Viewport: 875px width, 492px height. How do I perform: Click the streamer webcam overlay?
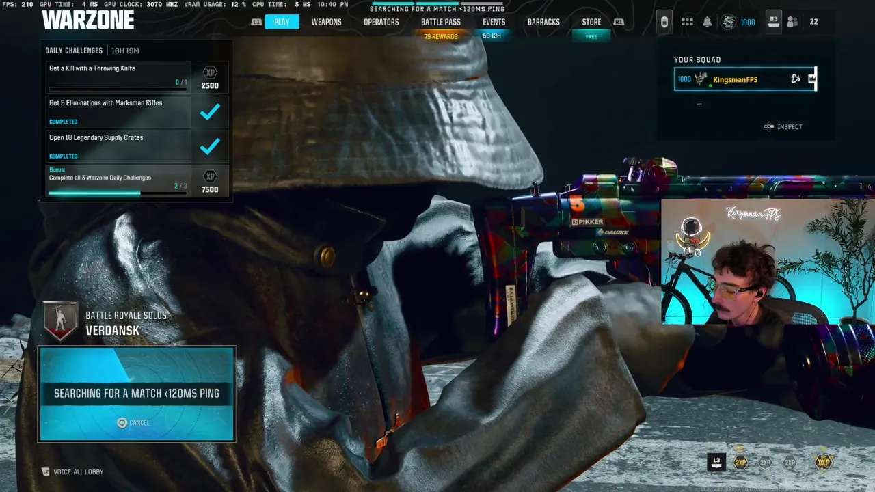tap(768, 261)
